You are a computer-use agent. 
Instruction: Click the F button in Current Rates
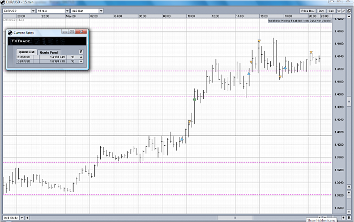point(81,52)
